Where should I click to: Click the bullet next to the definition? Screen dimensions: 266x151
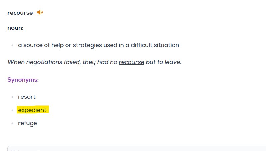pyautogui.click(x=12, y=45)
